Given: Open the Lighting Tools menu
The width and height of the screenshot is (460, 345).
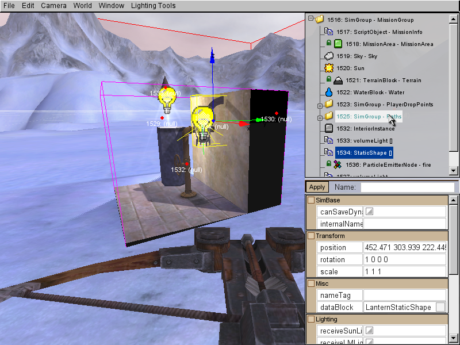Looking at the screenshot, I should pos(154,6).
